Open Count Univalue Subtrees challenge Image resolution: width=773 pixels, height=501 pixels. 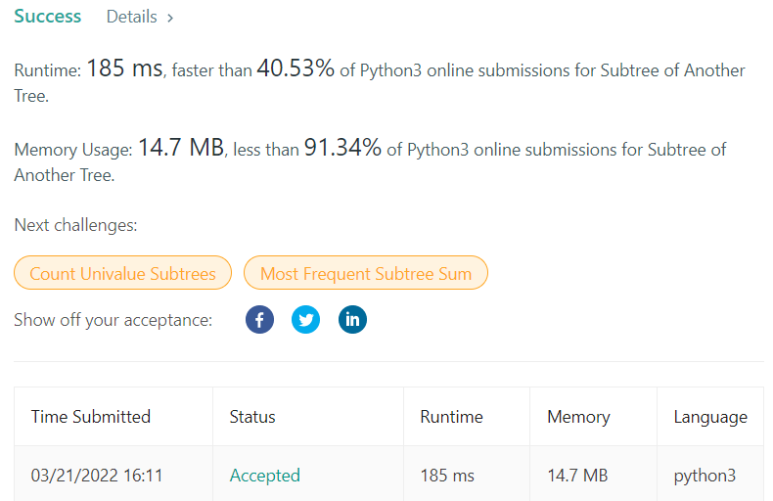(122, 274)
